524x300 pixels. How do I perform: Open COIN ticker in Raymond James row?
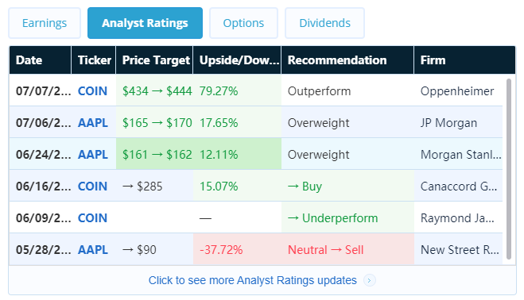pos(92,218)
